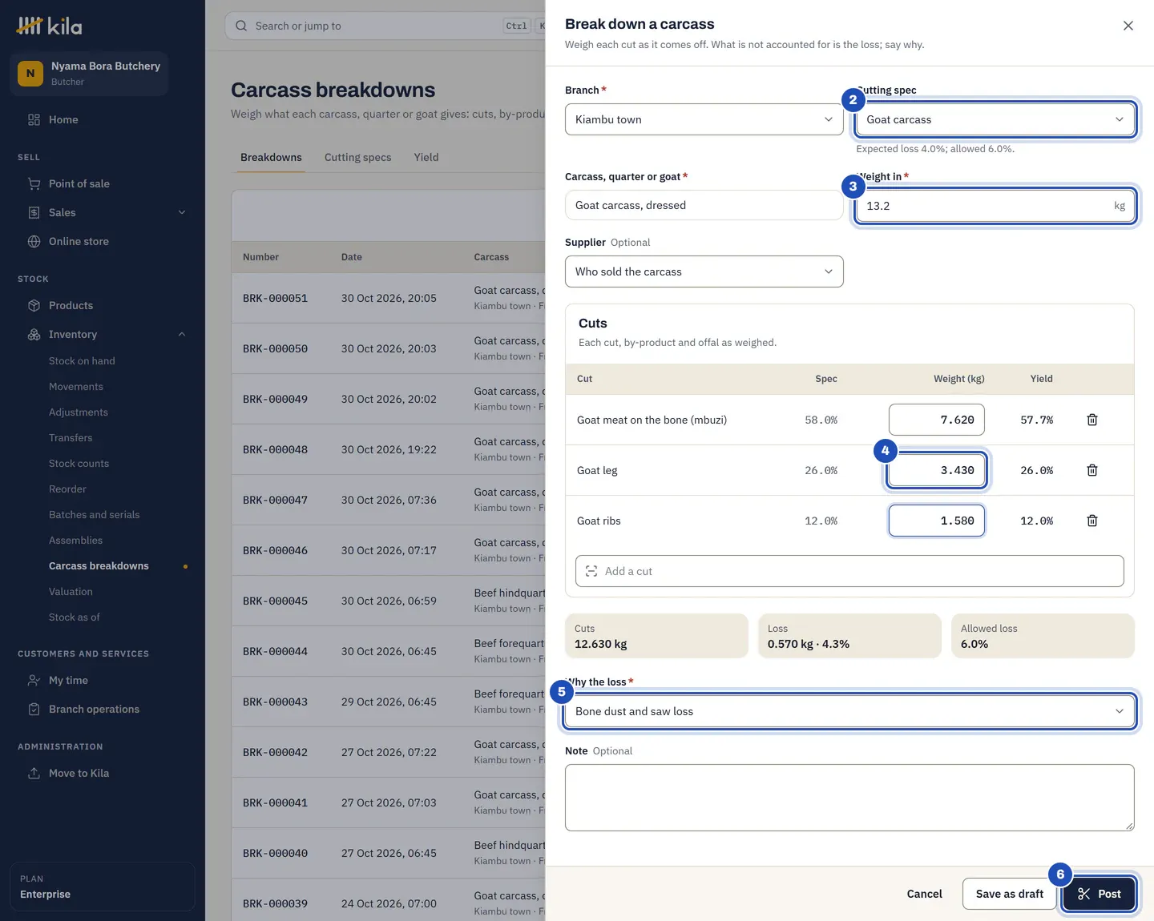Remove the Goat ribs cut row

(1091, 521)
